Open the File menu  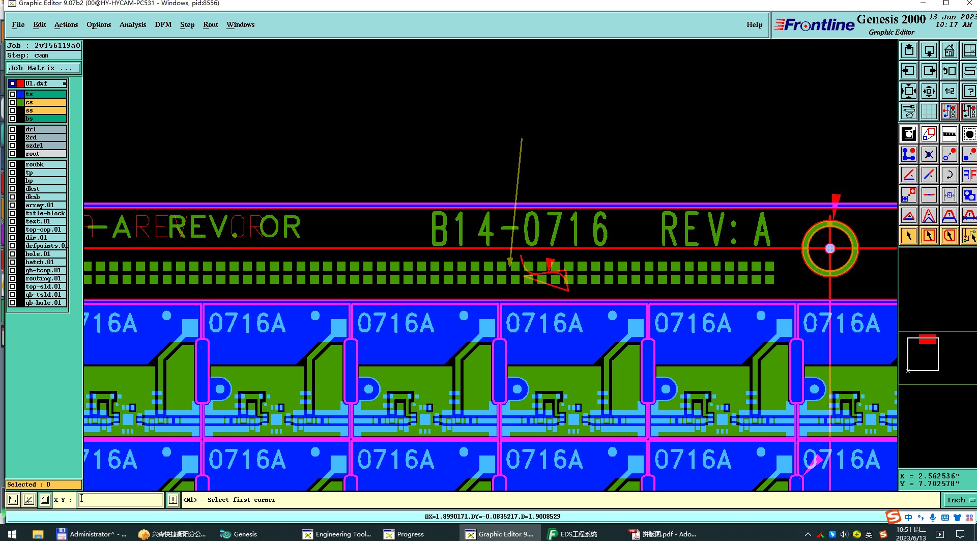tap(18, 24)
